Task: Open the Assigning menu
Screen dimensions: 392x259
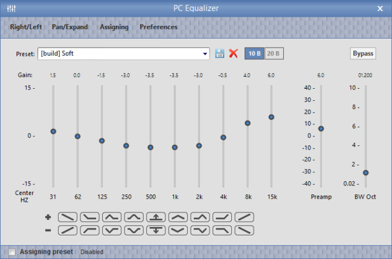Action: (x=114, y=27)
